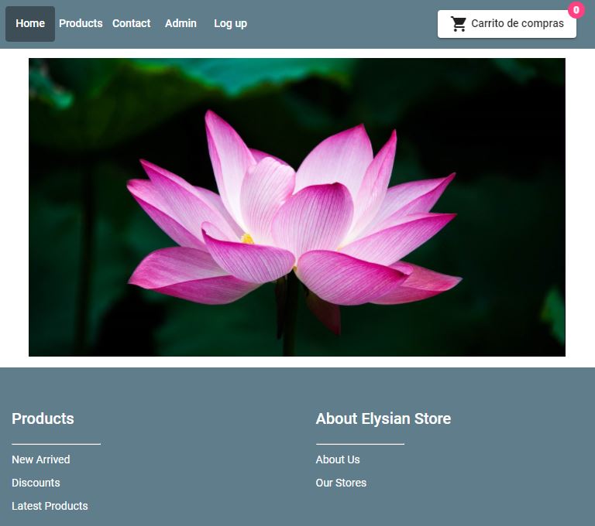Open Latest Products footer link
The height and width of the screenshot is (526, 595).
tap(50, 506)
